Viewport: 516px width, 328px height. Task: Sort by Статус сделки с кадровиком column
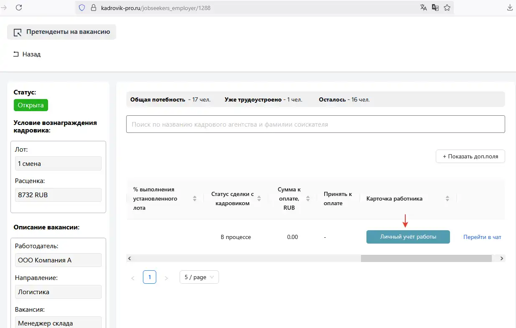coord(259,198)
